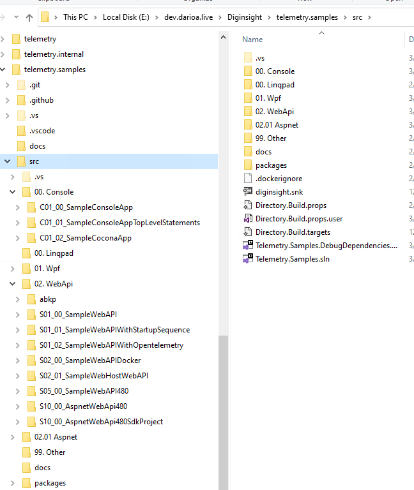Select the packages folder icon in file list
The image size is (414, 490).
click(249, 165)
